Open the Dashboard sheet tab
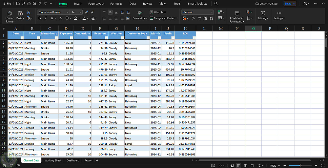 [x=73, y=160]
